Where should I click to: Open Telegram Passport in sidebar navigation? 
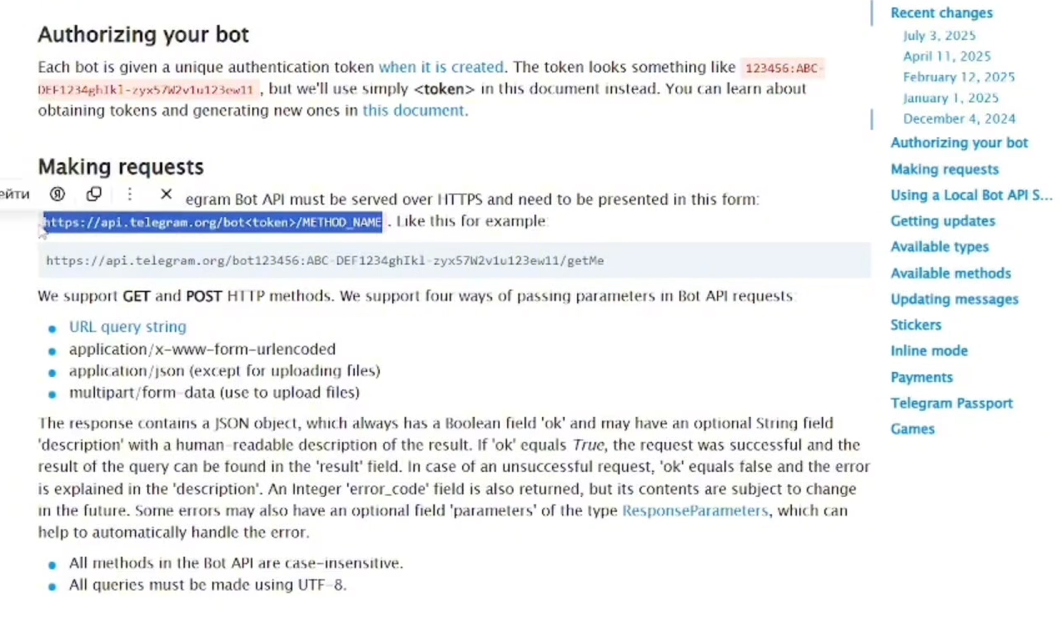(951, 404)
